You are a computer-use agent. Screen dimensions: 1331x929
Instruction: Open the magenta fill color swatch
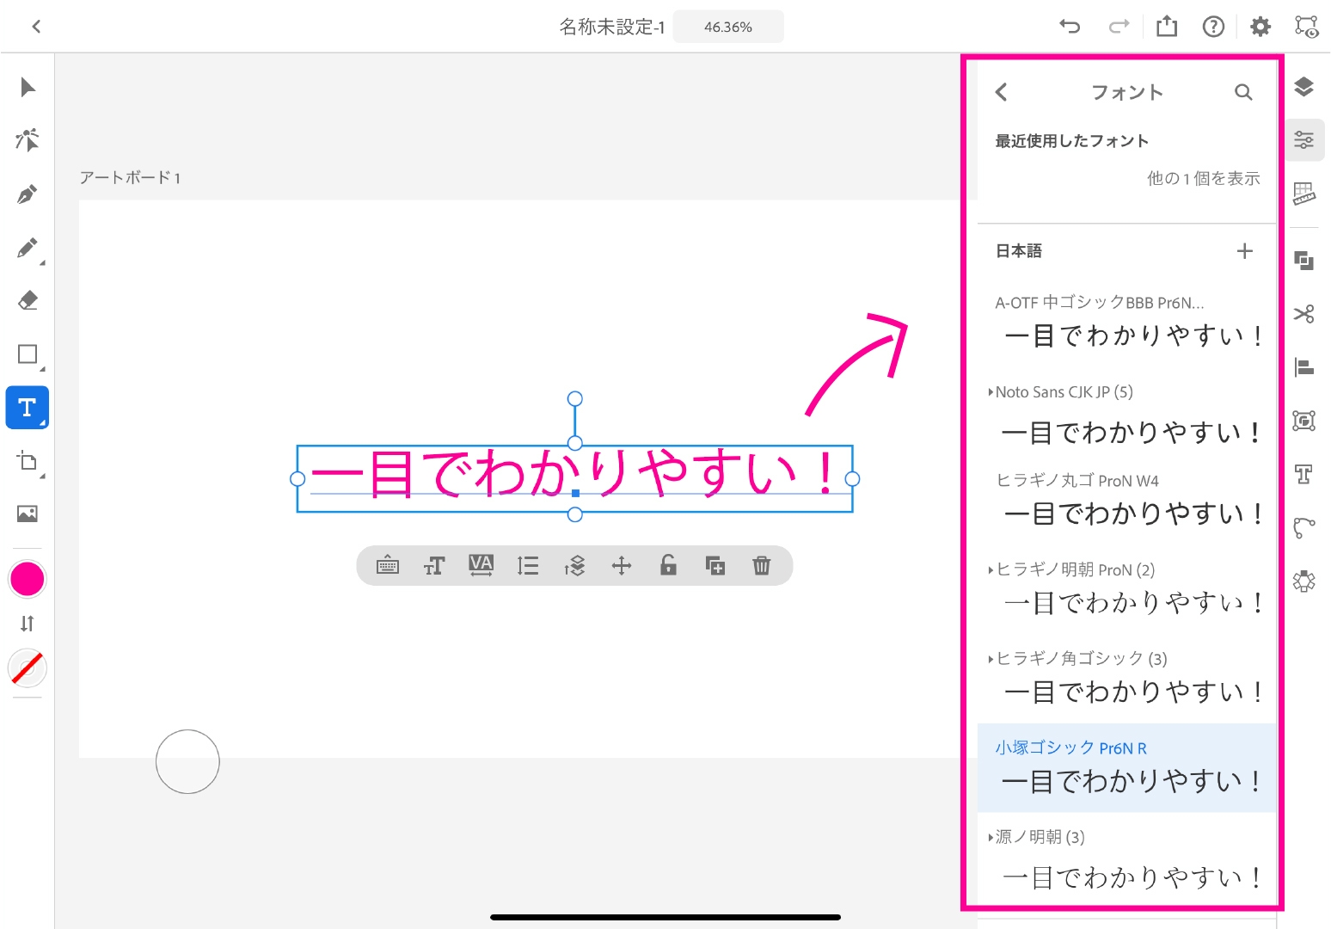coord(28,579)
